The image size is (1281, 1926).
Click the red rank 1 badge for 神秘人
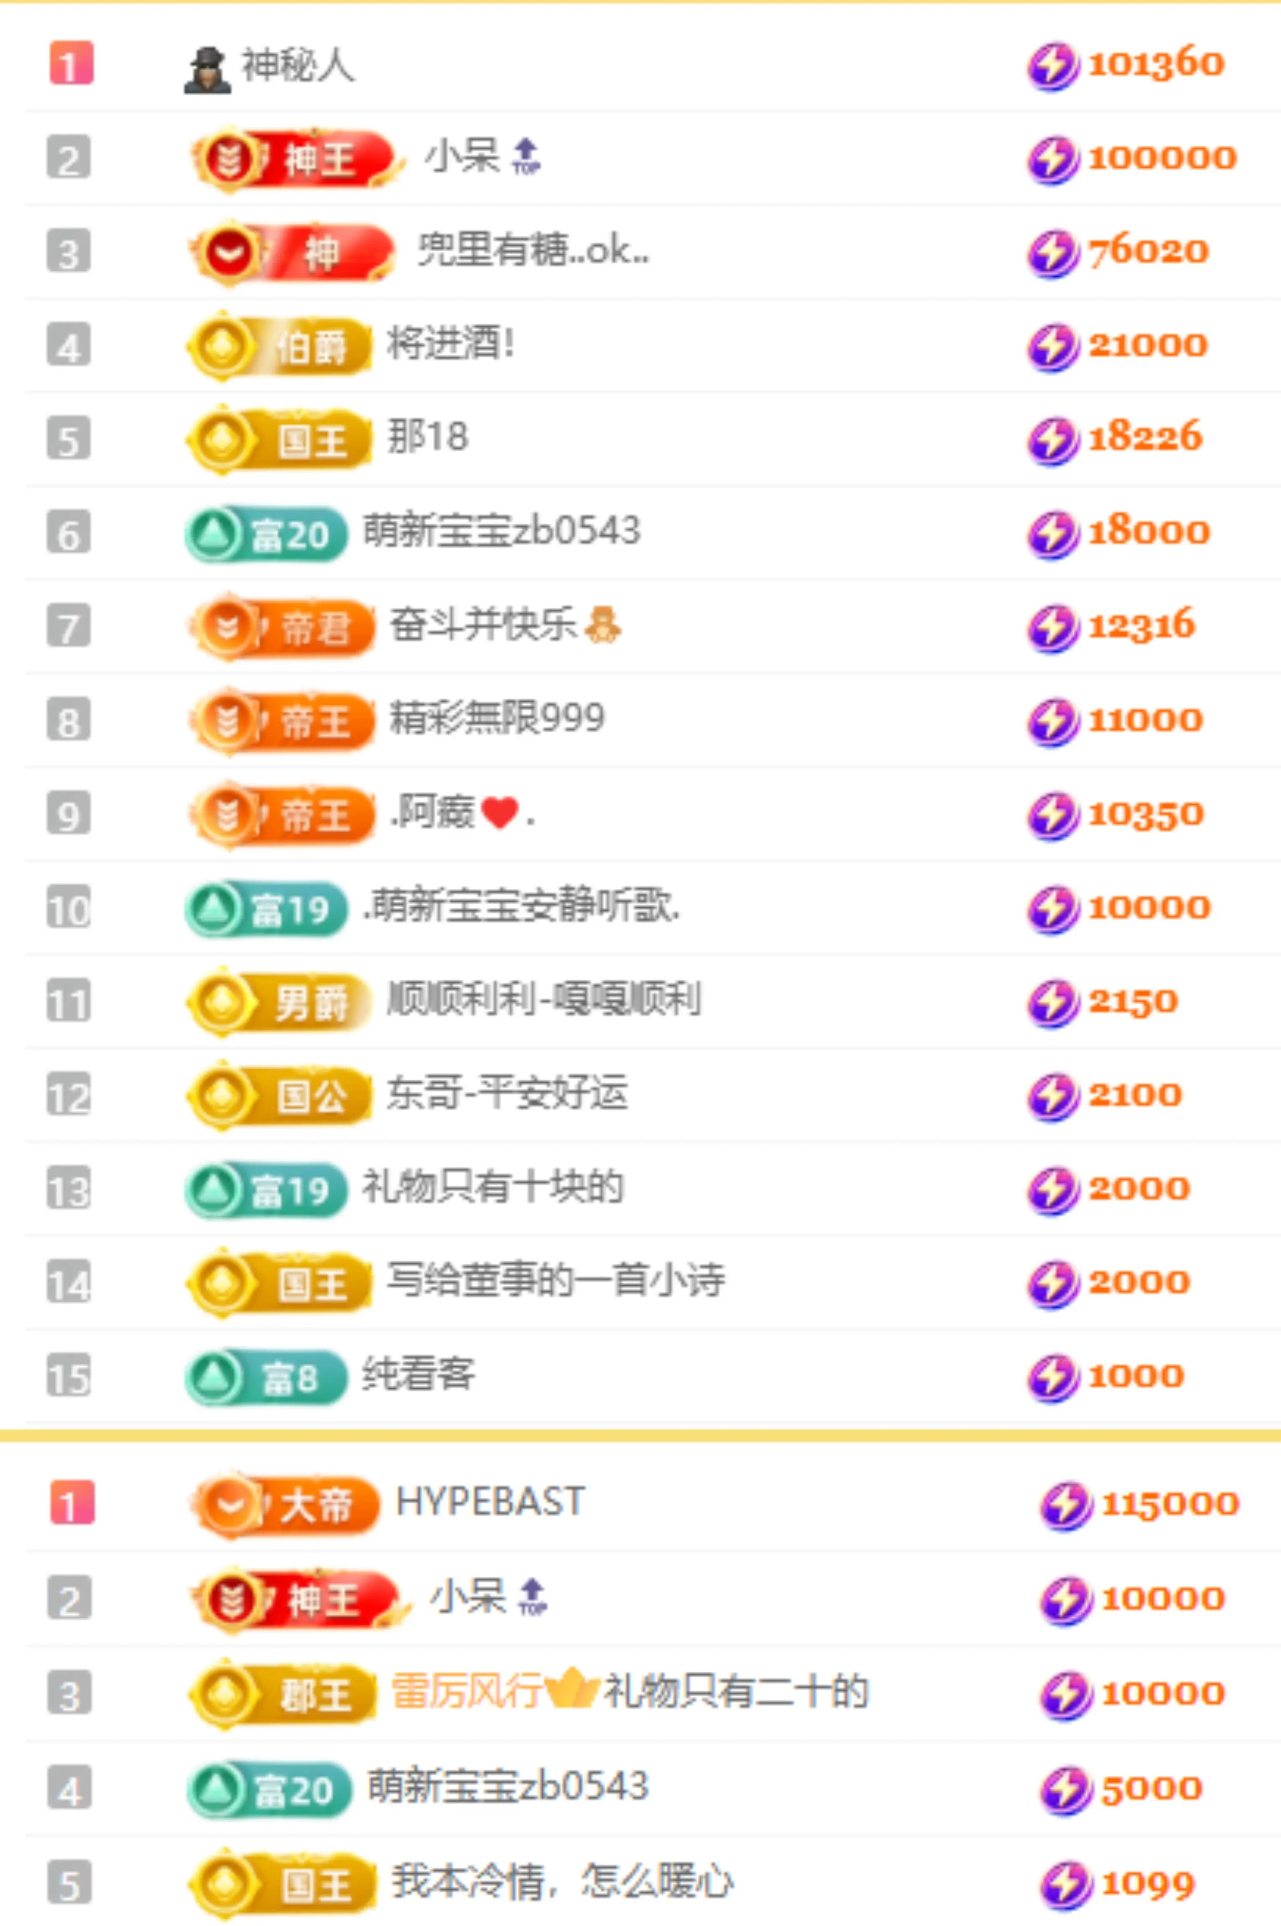click(71, 64)
